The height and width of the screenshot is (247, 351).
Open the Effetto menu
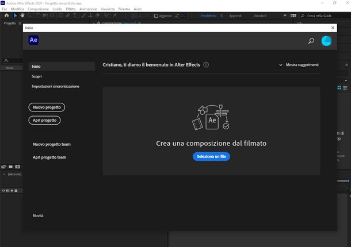[x=71, y=9]
